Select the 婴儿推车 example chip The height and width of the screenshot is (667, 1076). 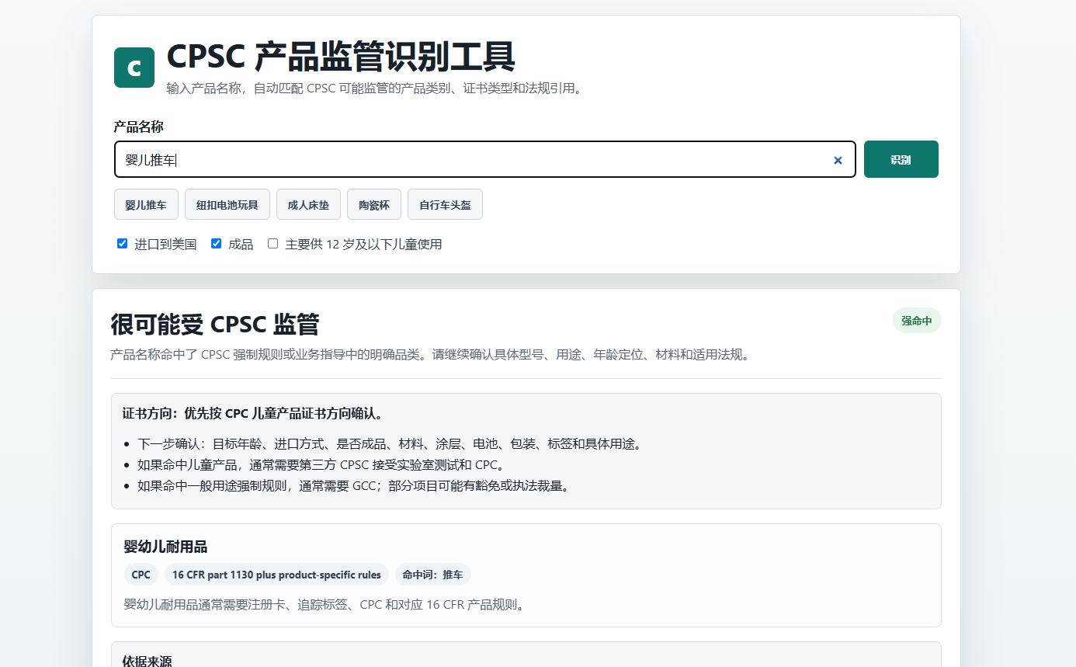pos(146,204)
